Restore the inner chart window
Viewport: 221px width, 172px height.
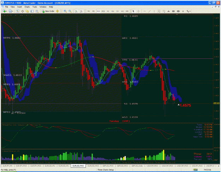(x=215, y=7)
